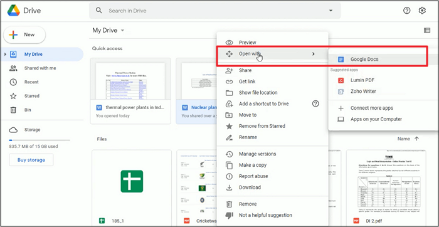Open the Settings gear icon

coord(422,11)
